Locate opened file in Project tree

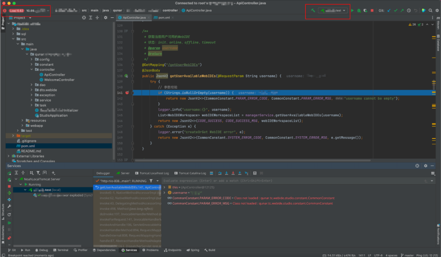click(84, 18)
